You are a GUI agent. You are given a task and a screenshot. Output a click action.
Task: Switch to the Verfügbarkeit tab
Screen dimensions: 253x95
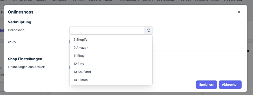(x=128, y=0)
